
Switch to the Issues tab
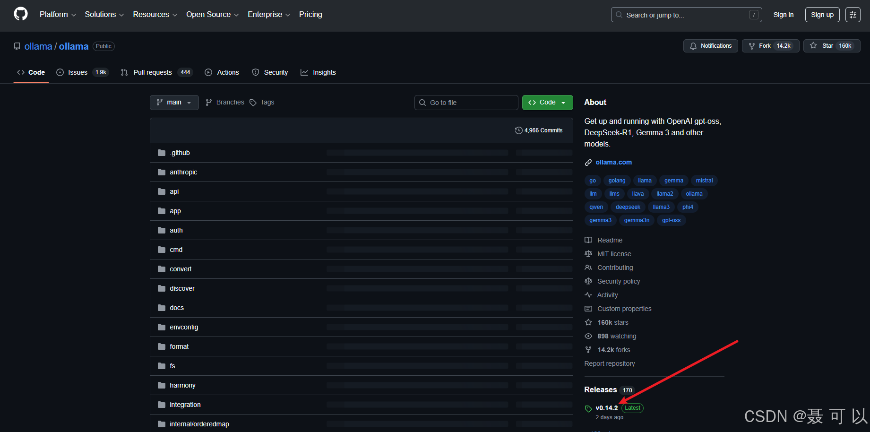point(82,72)
